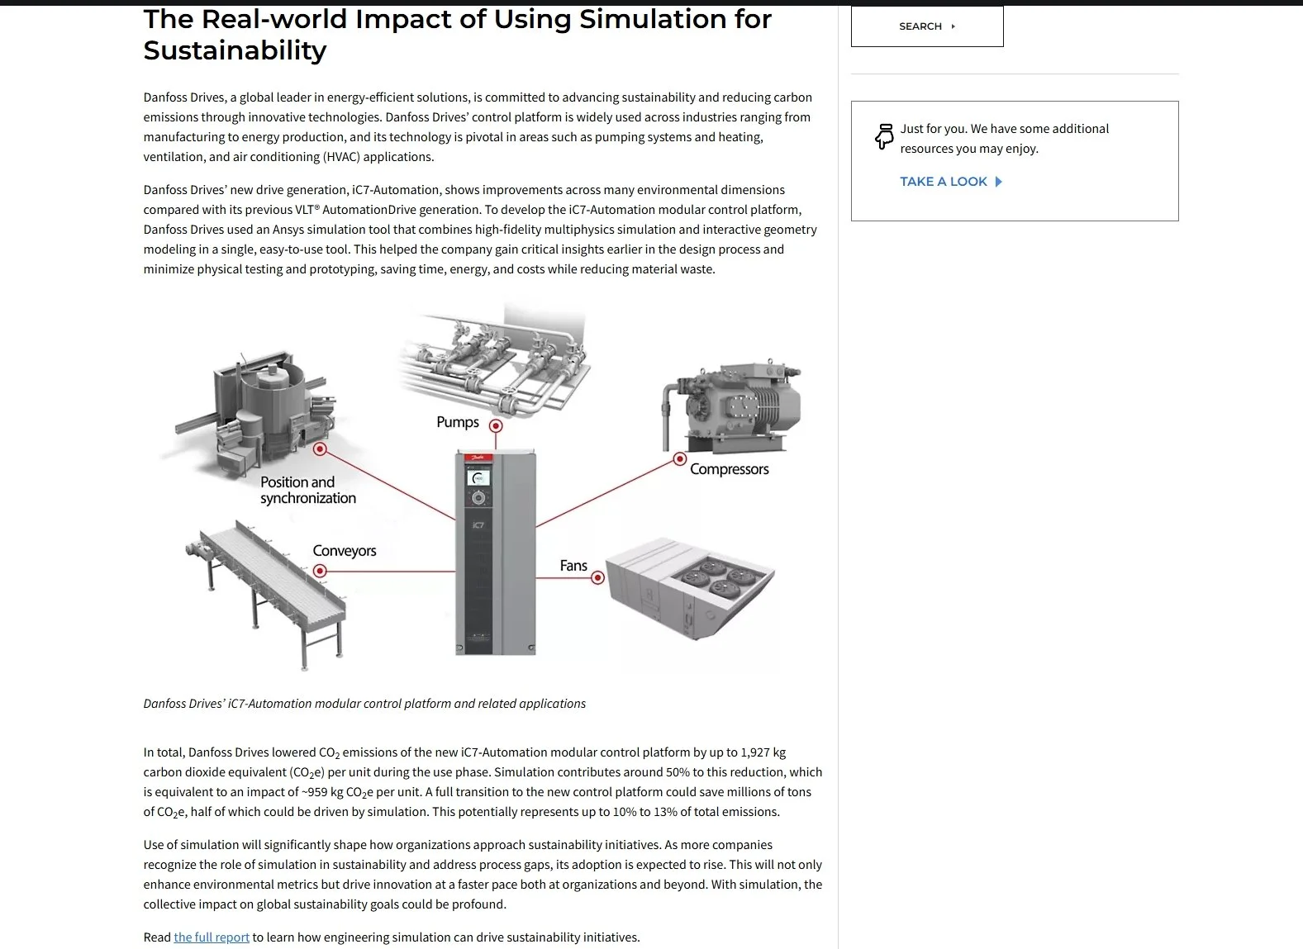
Task: Click the "Pumps" label in the diagram
Action: pyautogui.click(x=458, y=422)
